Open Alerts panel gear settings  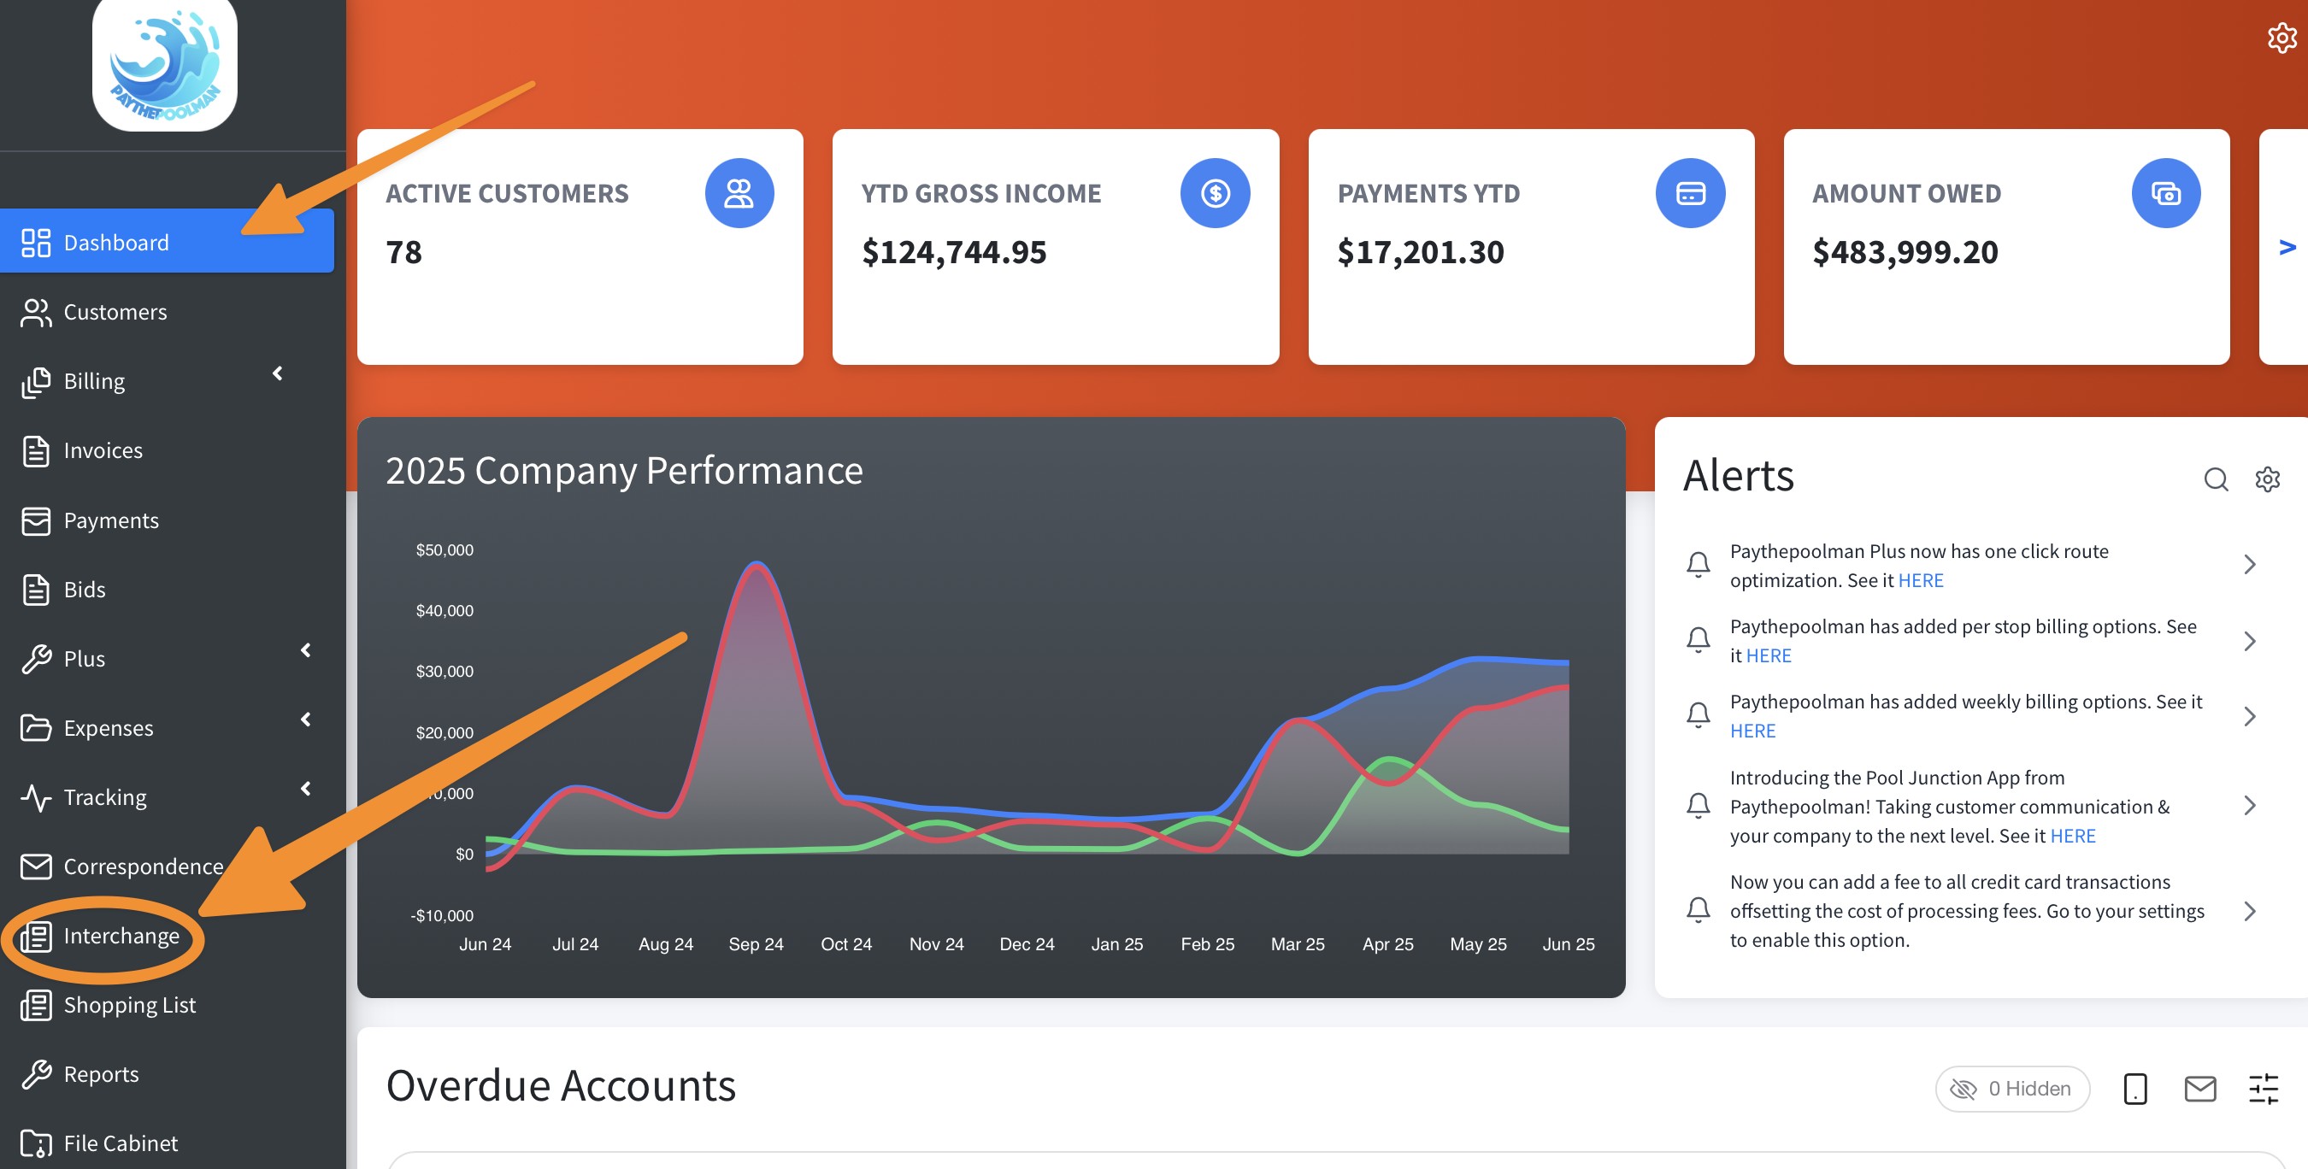click(2267, 479)
